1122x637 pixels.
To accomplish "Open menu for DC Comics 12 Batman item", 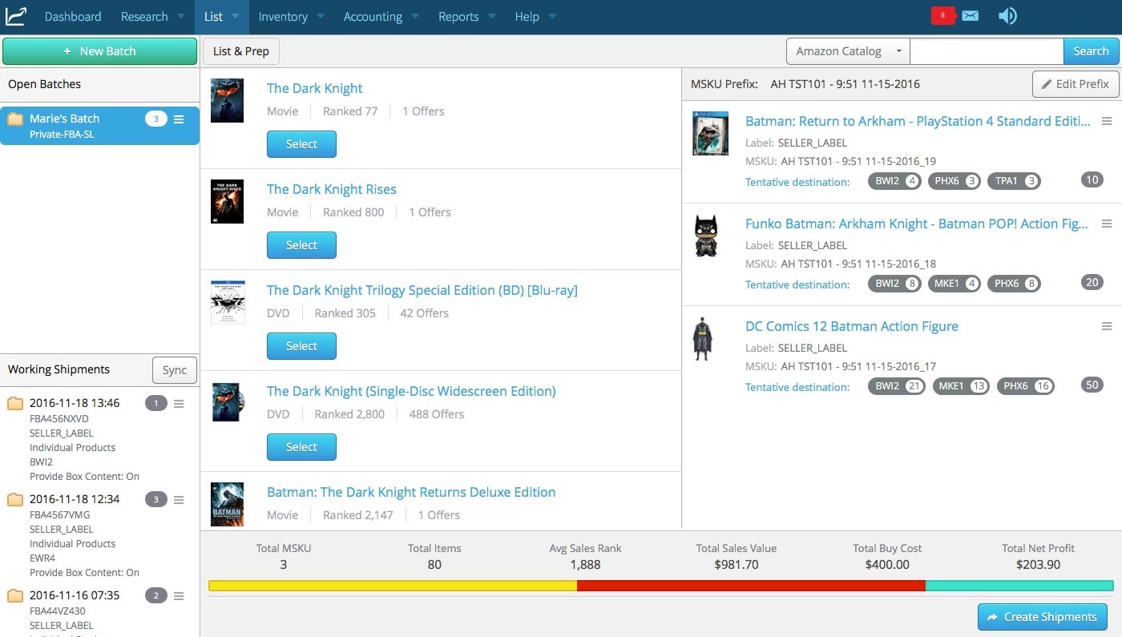I will point(1107,326).
